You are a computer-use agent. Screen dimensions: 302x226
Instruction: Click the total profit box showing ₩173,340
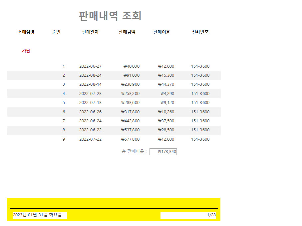click(x=163, y=152)
